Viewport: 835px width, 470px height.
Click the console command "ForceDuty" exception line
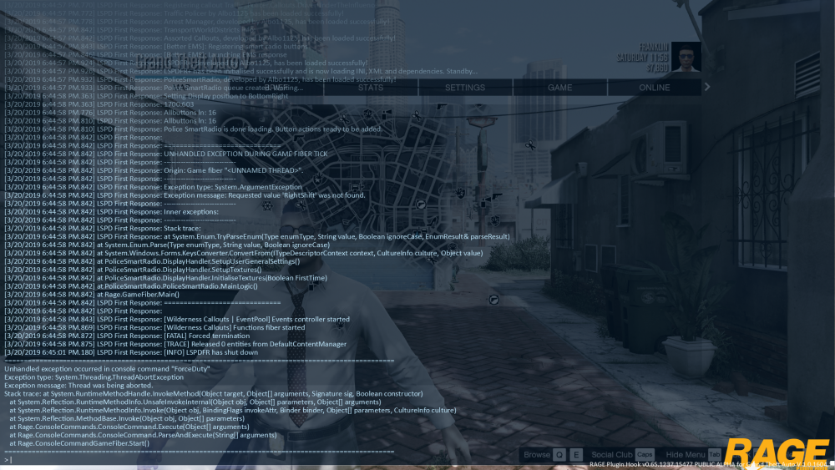(107, 369)
